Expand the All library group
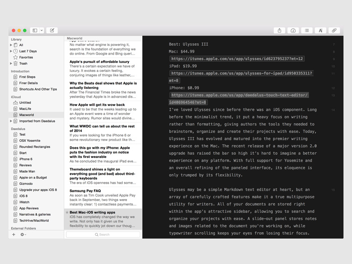This screenshot has height=264, width=352. point(11,45)
